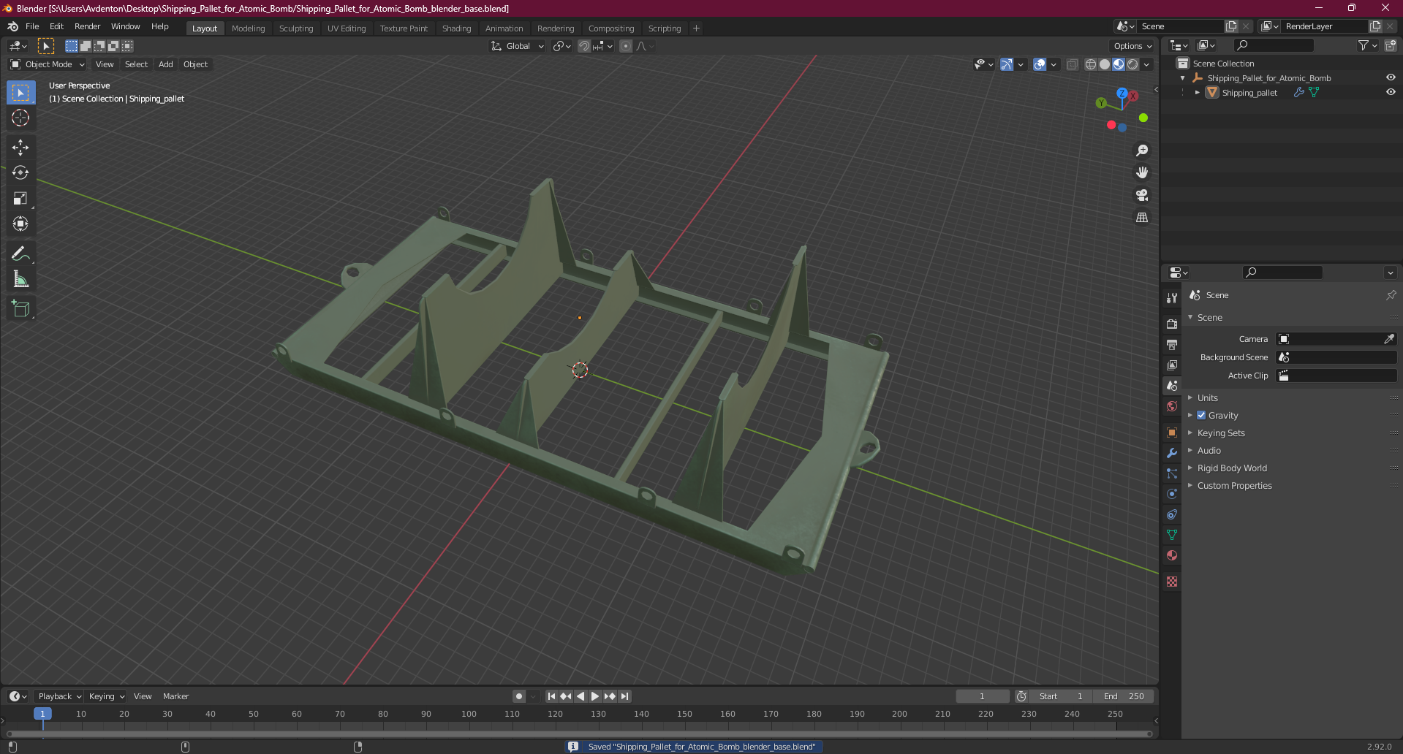The width and height of the screenshot is (1403, 754).
Task: Toggle proportional editing in header
Action: (x=626, y=46)
